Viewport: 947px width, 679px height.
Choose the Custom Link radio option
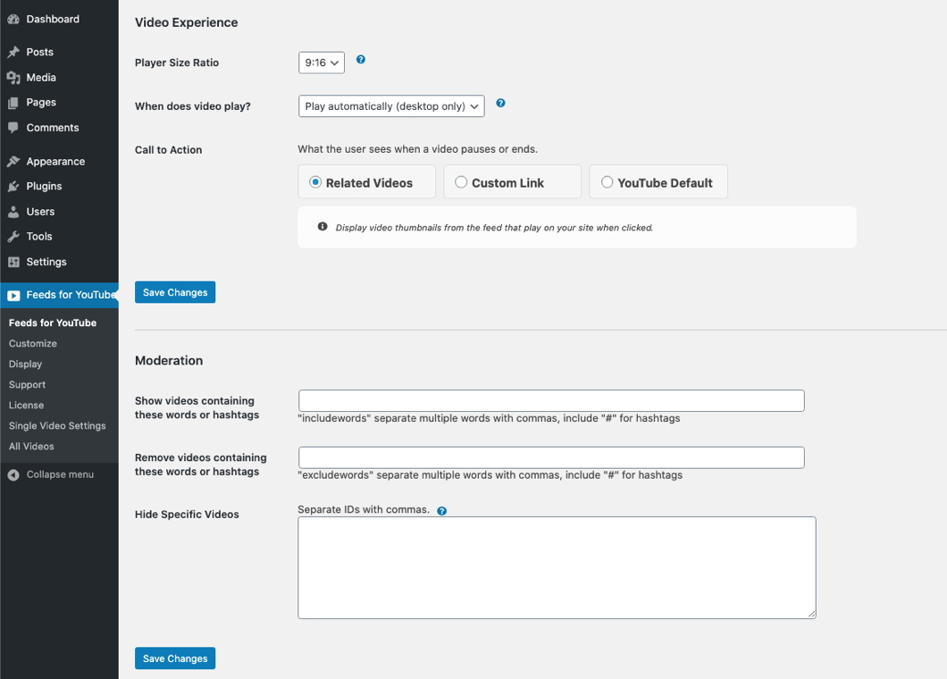point(461,182)
